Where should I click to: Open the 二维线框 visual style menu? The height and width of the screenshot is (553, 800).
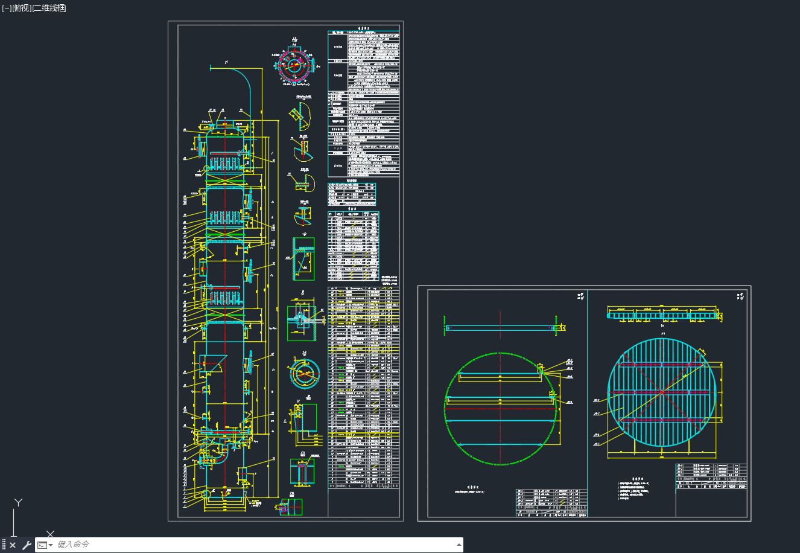point(49,8)
